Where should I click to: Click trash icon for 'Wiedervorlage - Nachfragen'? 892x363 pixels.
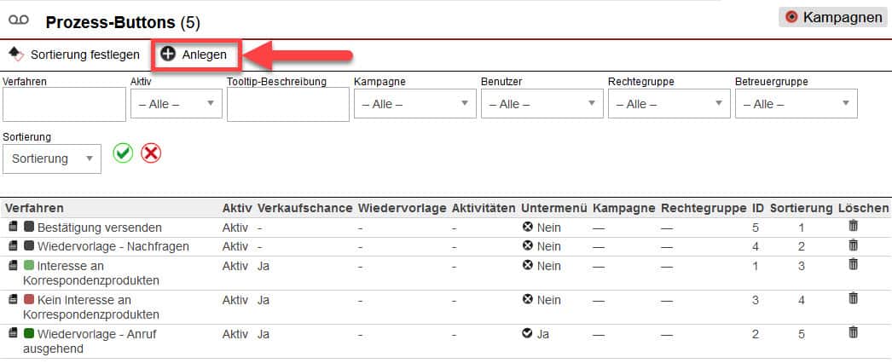(853, 245)
